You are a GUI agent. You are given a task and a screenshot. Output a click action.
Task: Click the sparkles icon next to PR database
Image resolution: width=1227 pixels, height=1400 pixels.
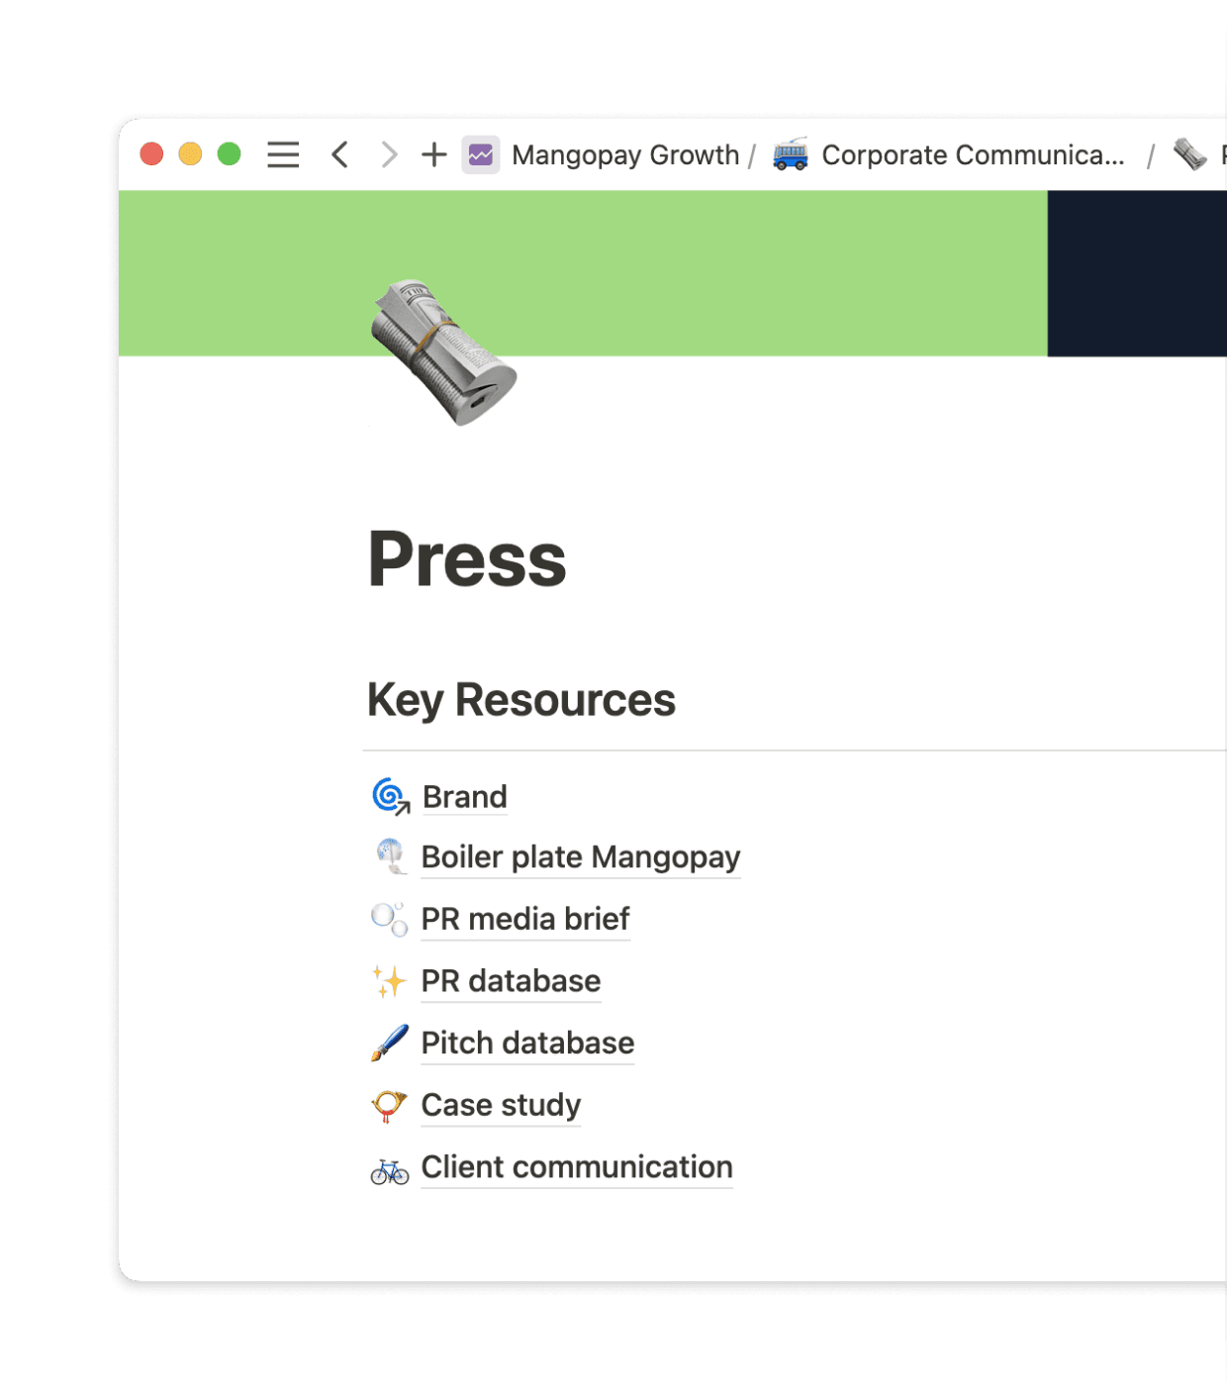coord(389,980)
